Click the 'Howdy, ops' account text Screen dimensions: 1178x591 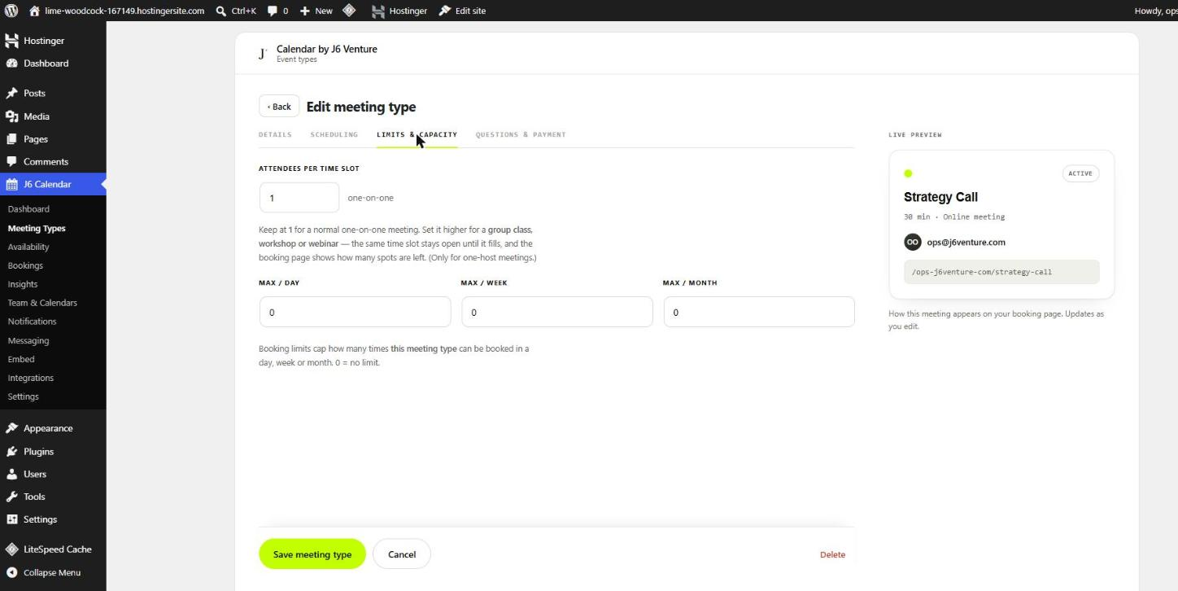pyautogui.click(x=1156, y=11)
